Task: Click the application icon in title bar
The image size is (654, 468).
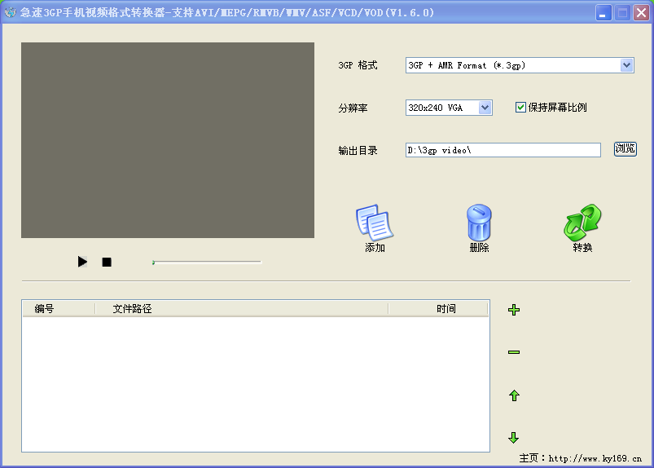Action: pyautogui.click(x=10, y=12)
